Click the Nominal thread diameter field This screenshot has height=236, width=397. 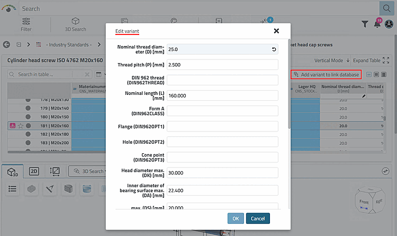point(222,49)
